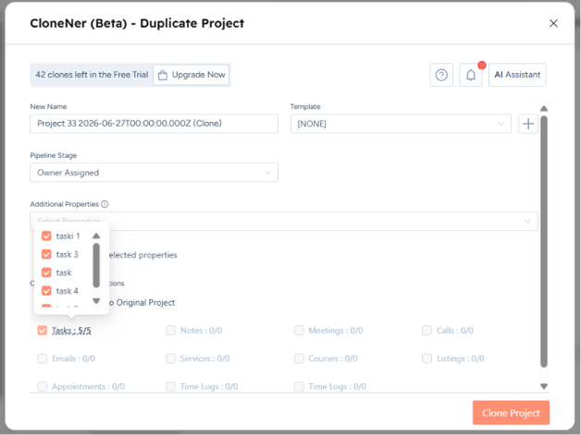Click the 'New Name' label
The image size is (581, 435).
pos(48,106)
